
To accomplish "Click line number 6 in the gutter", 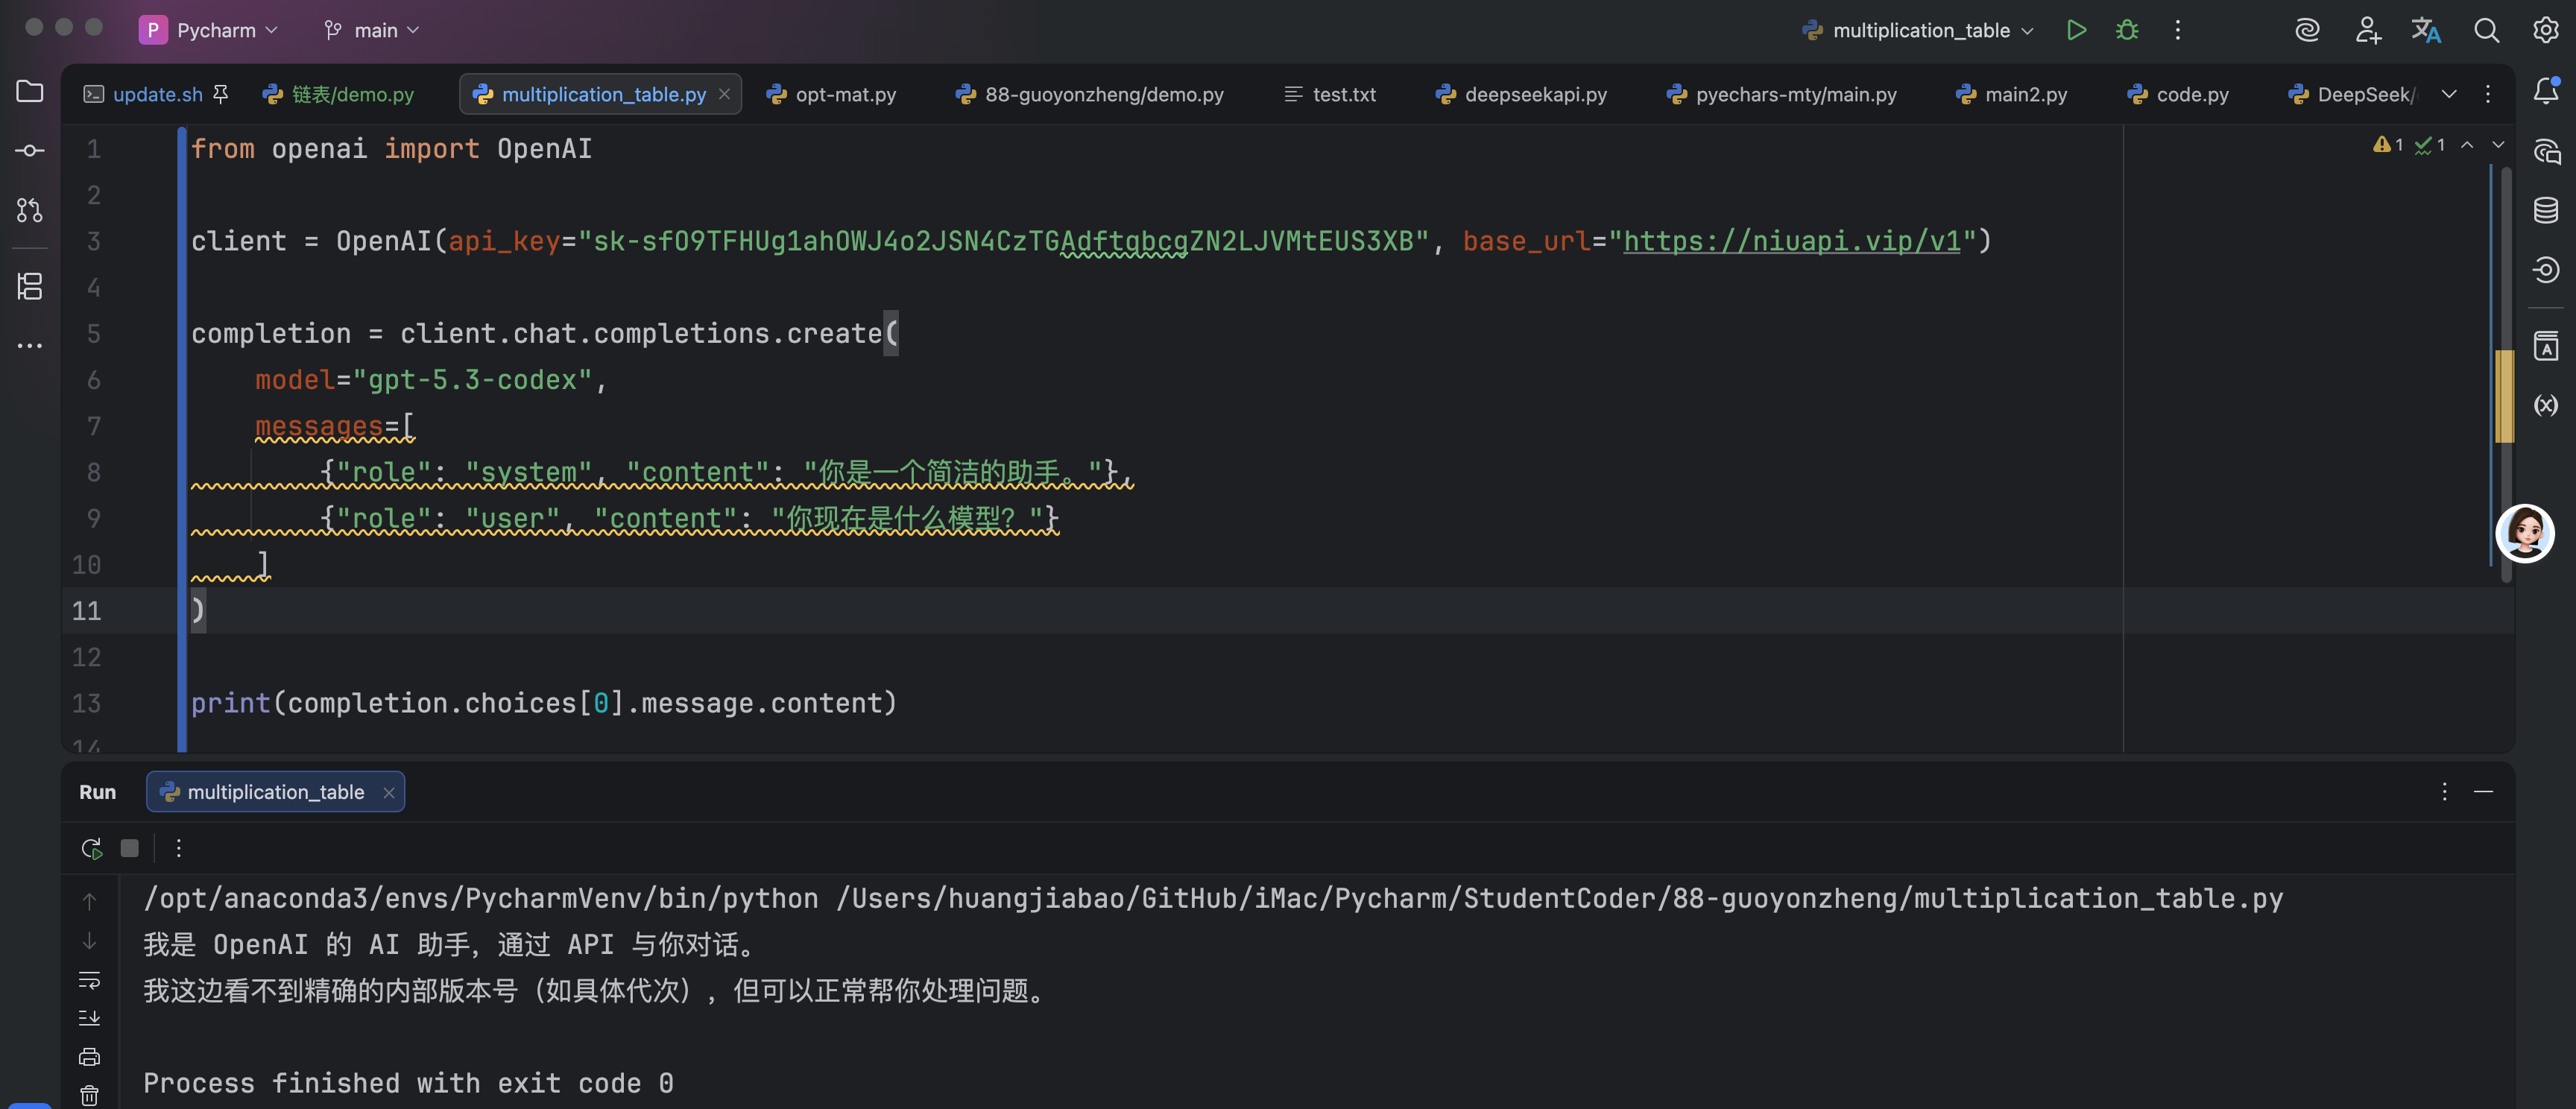I will [93, 380].
